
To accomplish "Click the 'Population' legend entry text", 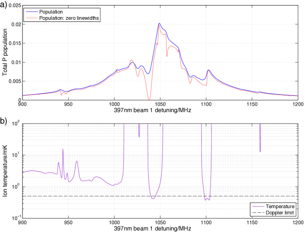I will pos(51,11).
